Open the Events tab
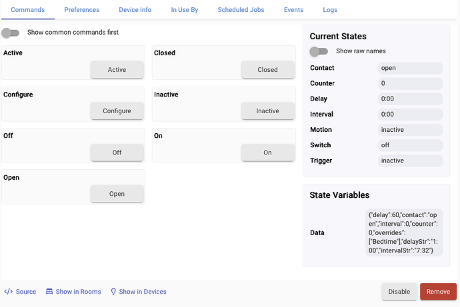 293,10
